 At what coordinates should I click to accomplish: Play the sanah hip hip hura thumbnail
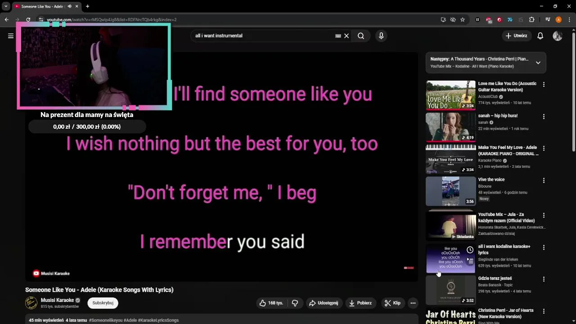tap(450, 127)
